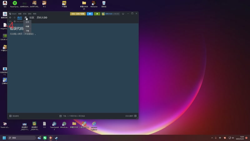The height and width of the screenshot is (141, 250).
Task: Open the system tray volume icon
Action: coord(233,138)
